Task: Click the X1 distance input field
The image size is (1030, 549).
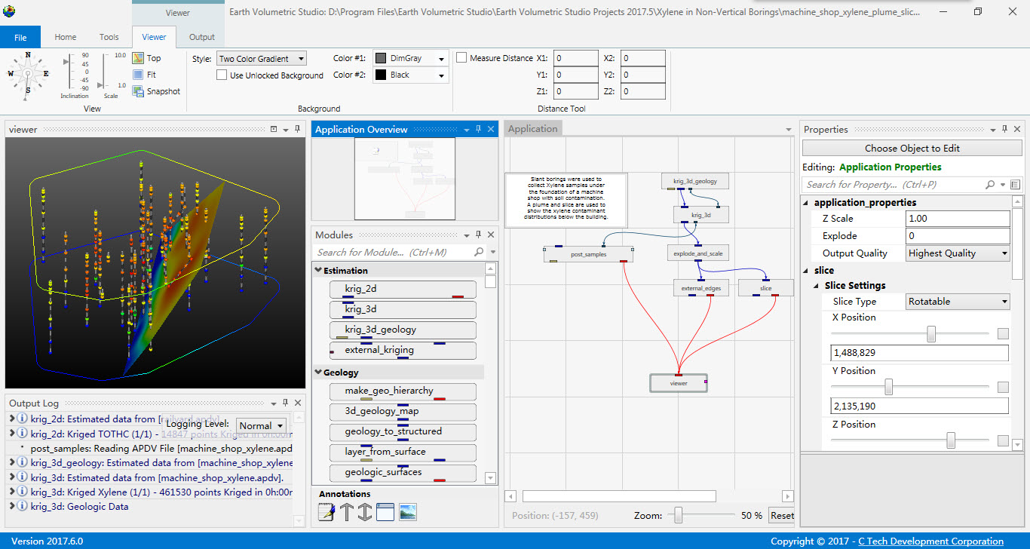Action: pos(576,58)
